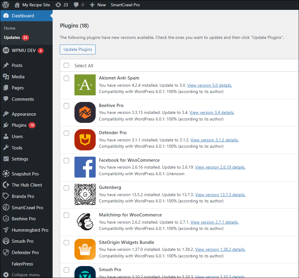View Beehive Pro version 3.4 details
Screen dimensions: 299x278
coord(212,112)
